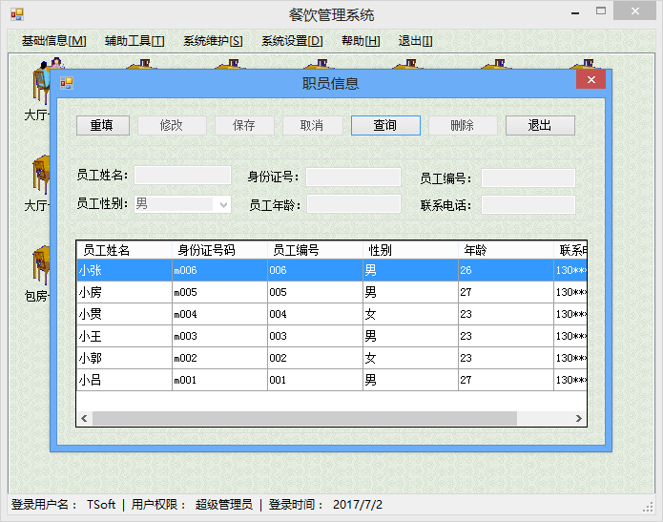Select the 小王 employee row
The height and width of the screenshot is (522, 663).
click(x=332, y=336)
